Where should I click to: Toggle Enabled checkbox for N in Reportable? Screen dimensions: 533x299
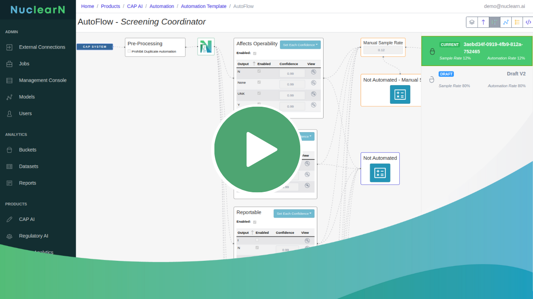(257, 248)
